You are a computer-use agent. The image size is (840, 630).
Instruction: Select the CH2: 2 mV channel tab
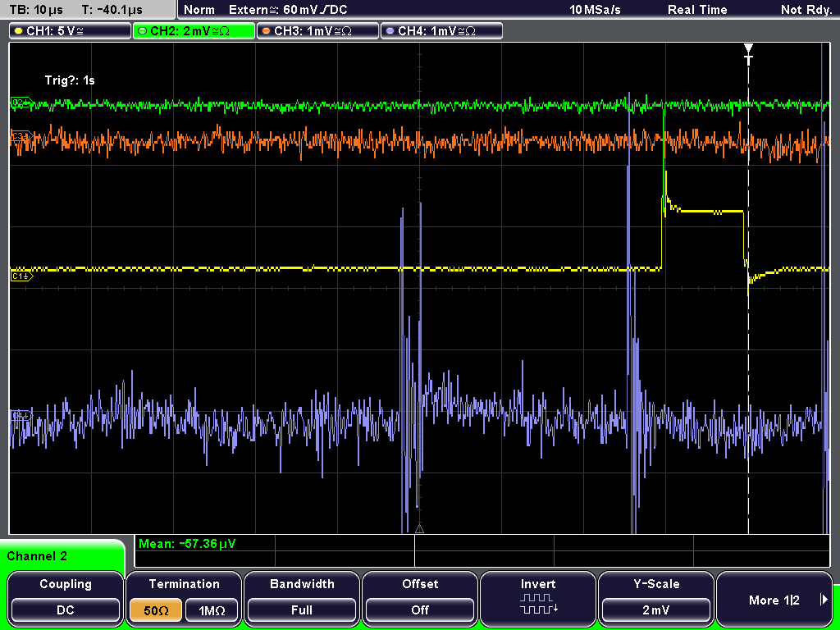[194, 31]
